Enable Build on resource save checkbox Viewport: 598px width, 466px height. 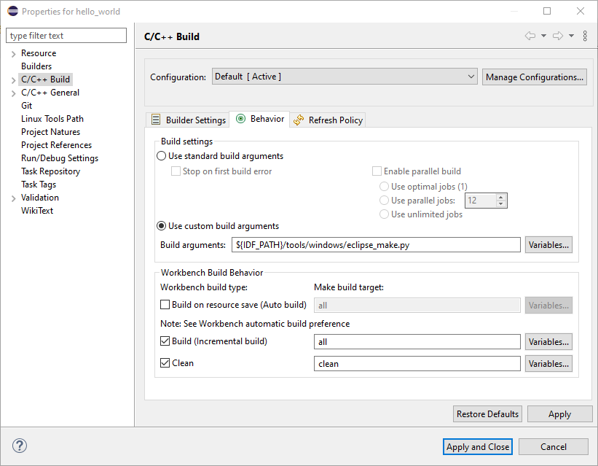tap(165, 305)
